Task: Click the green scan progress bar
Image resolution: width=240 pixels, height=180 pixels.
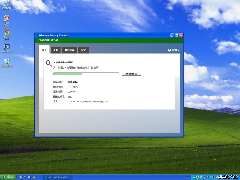Action: 86,74
